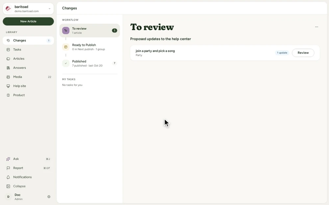Click 'Proposed updates to the help center' text
329x205 pixels.
pos(161,39)
